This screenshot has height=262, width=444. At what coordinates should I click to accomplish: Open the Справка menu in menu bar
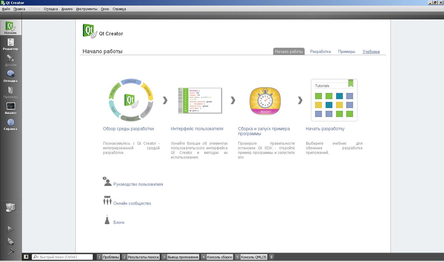(x=119, y=9)
